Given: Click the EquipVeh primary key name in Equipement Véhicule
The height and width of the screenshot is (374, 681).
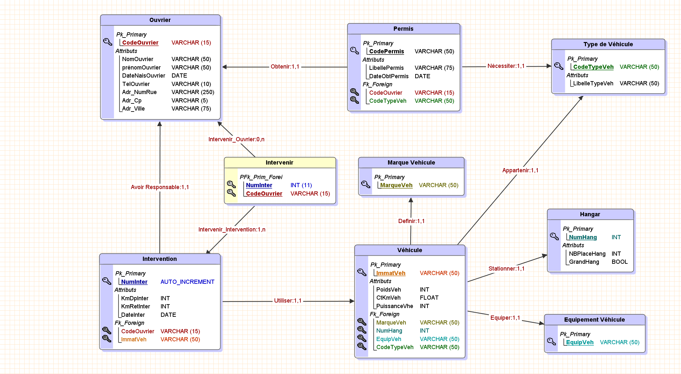Looking at the screenshot, I should coord(579,342).
